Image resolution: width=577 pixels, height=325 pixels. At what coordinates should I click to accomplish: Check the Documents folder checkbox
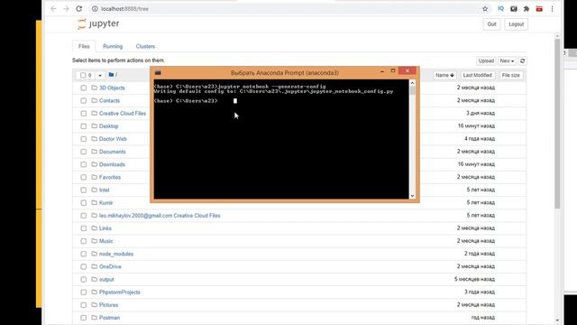[84, 152]
